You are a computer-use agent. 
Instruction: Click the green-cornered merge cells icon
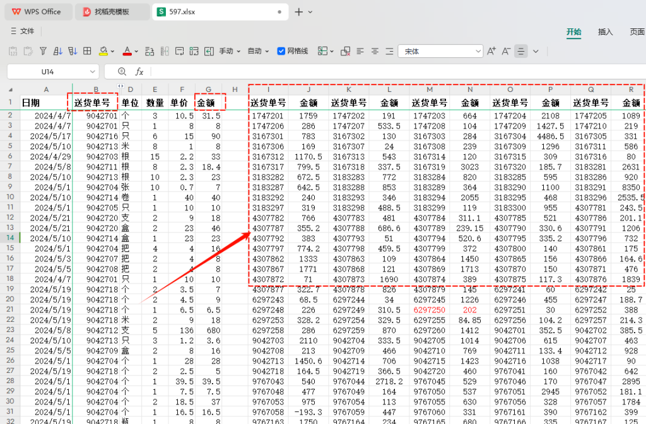point(194,51)
